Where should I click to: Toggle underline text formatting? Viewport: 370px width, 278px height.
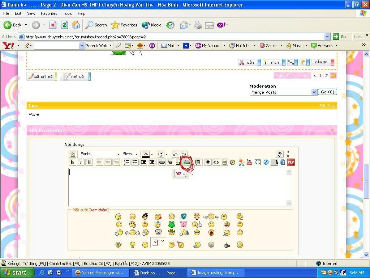(89, 163)
